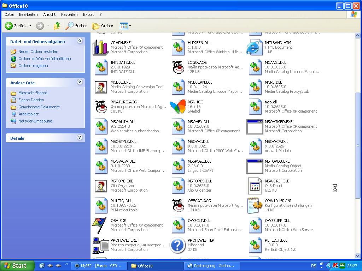This screenshot has height=271, width=362.
Task: Collapse the Datei- und Ordneraufgaben panel
Action: [x=80, y=41]
